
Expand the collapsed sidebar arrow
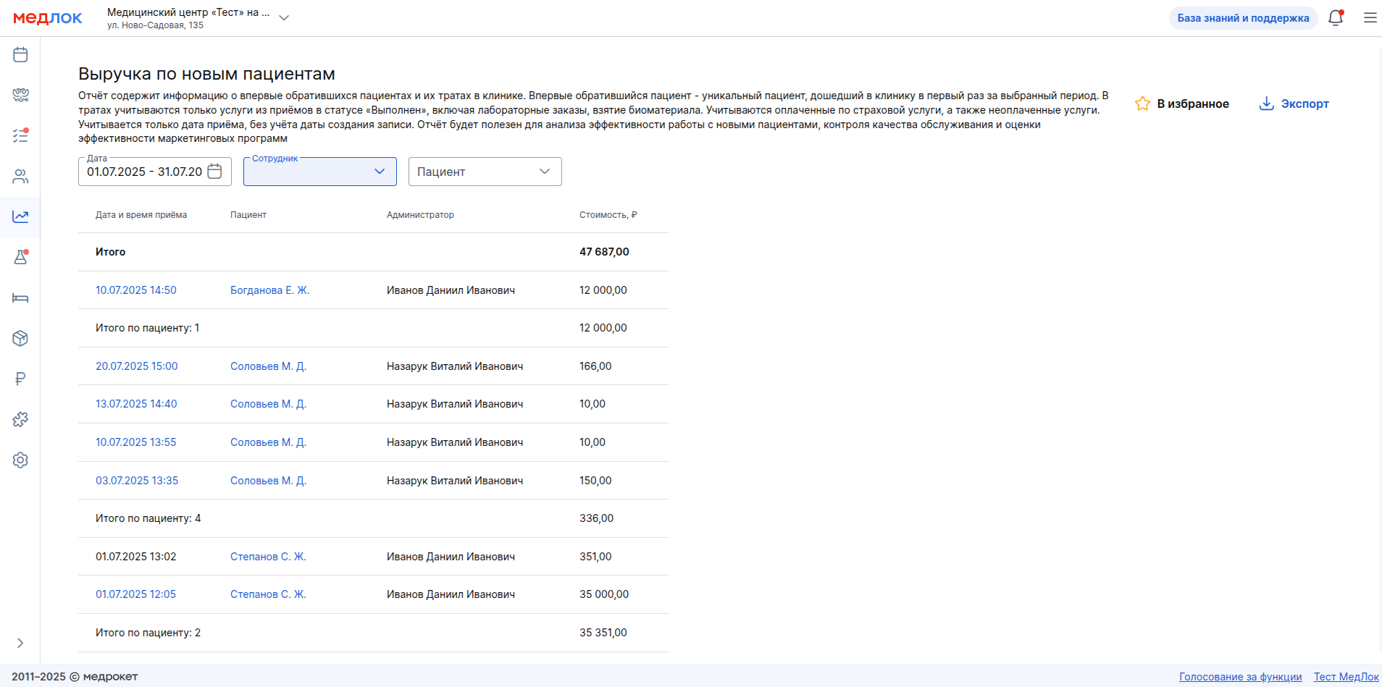point(20,643)
